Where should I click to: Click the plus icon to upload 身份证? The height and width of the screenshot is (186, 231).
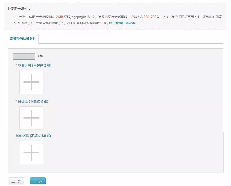(31, 118)
